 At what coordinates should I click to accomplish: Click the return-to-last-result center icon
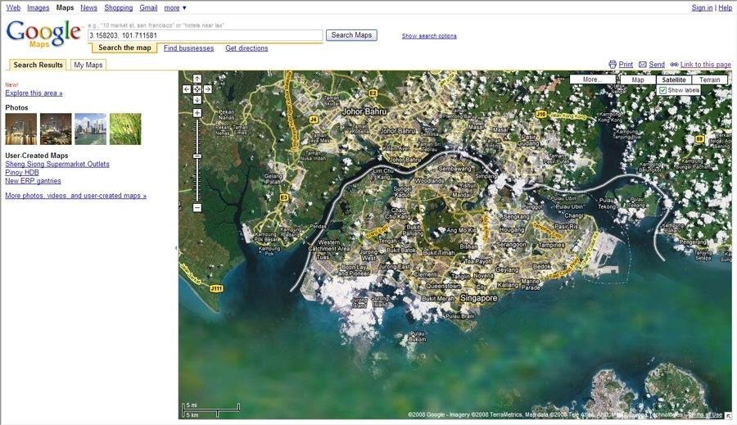tap(197, 89)
